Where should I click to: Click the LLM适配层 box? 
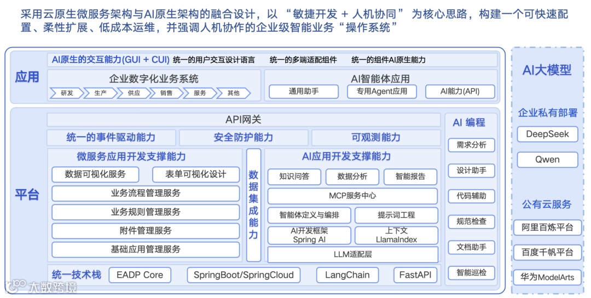click(353, 254)
